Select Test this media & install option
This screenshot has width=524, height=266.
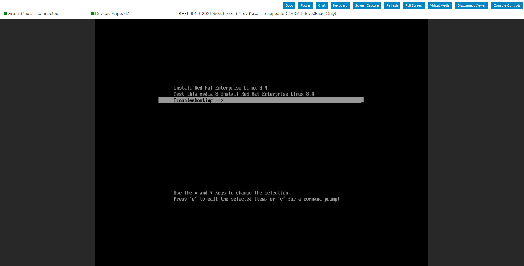(x=244, y=94)
